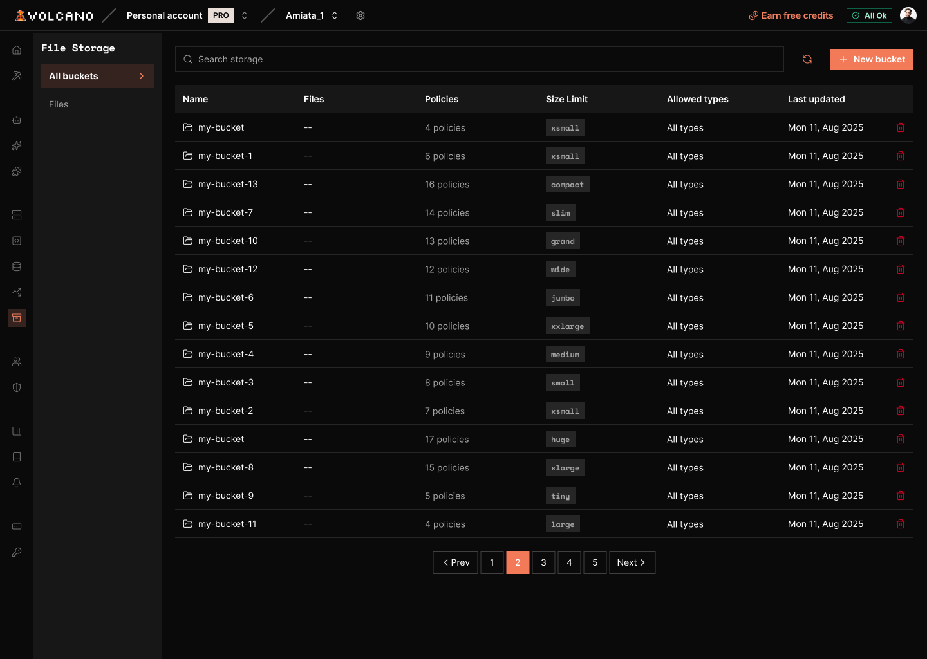Select All buckets in File Storage menu
This screenshot has width=927, height=659.
click(98, 76)
